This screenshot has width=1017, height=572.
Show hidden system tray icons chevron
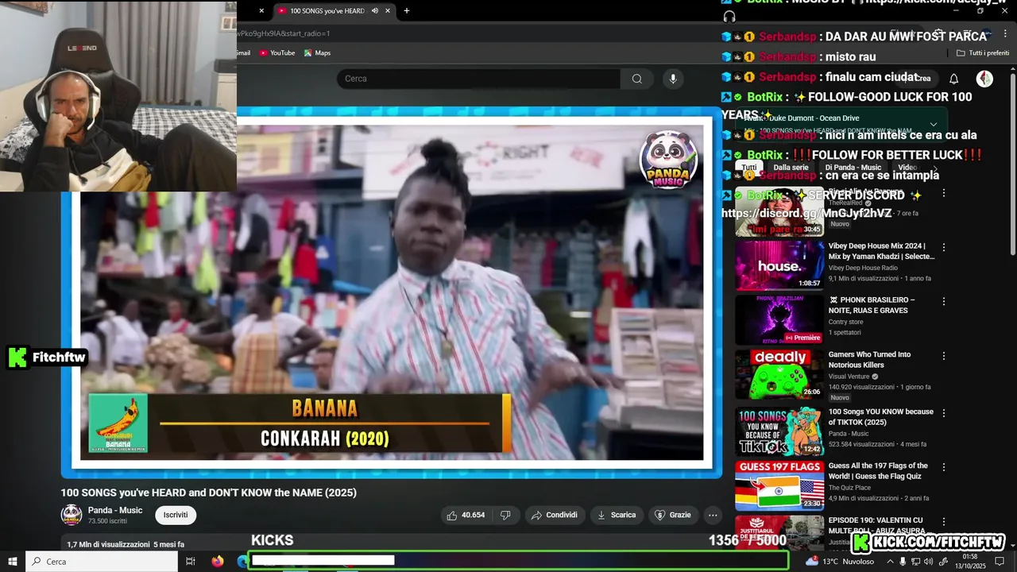[890, 562]
